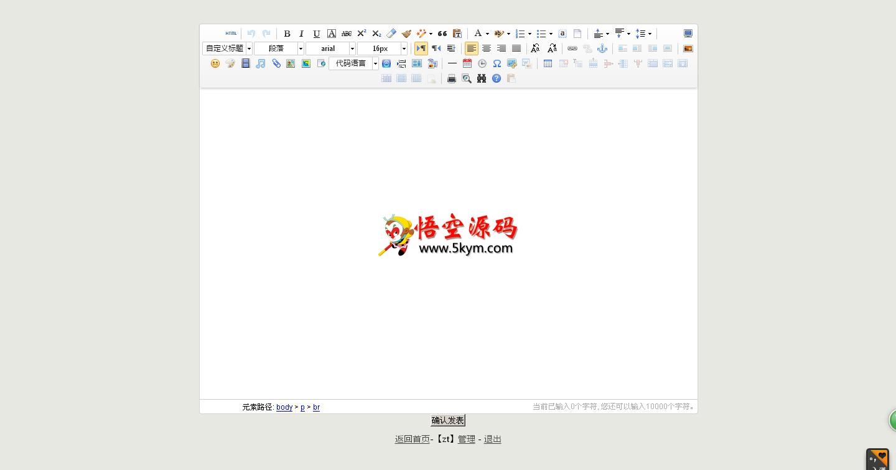Expand the ordered list style arrow
Screen dimensions: 896x470
pyautogui.click(x=530, y=34)
